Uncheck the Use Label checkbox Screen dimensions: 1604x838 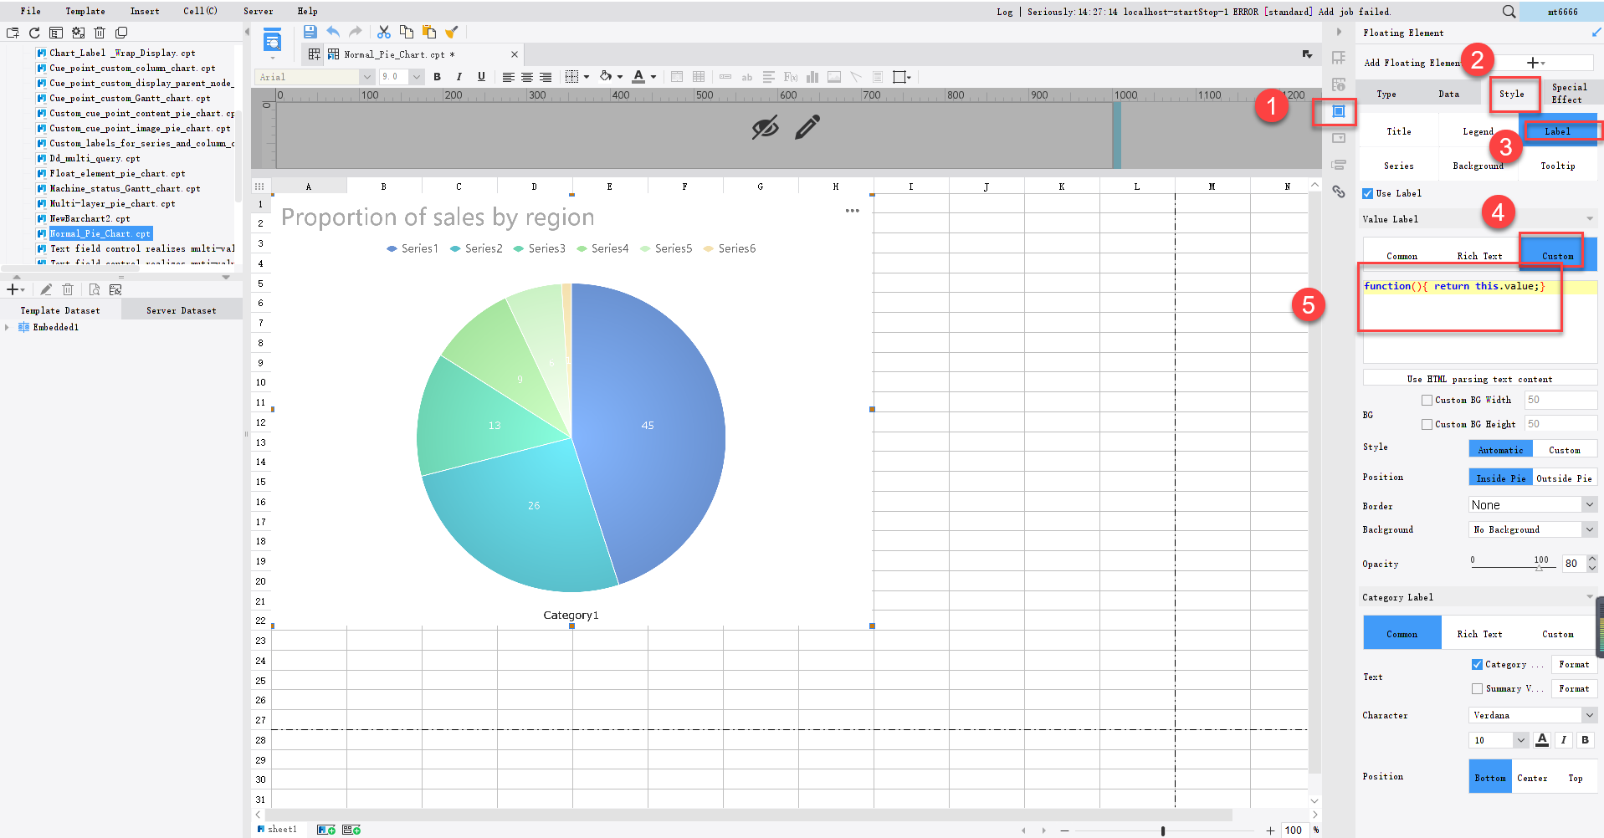(1366, 192)
